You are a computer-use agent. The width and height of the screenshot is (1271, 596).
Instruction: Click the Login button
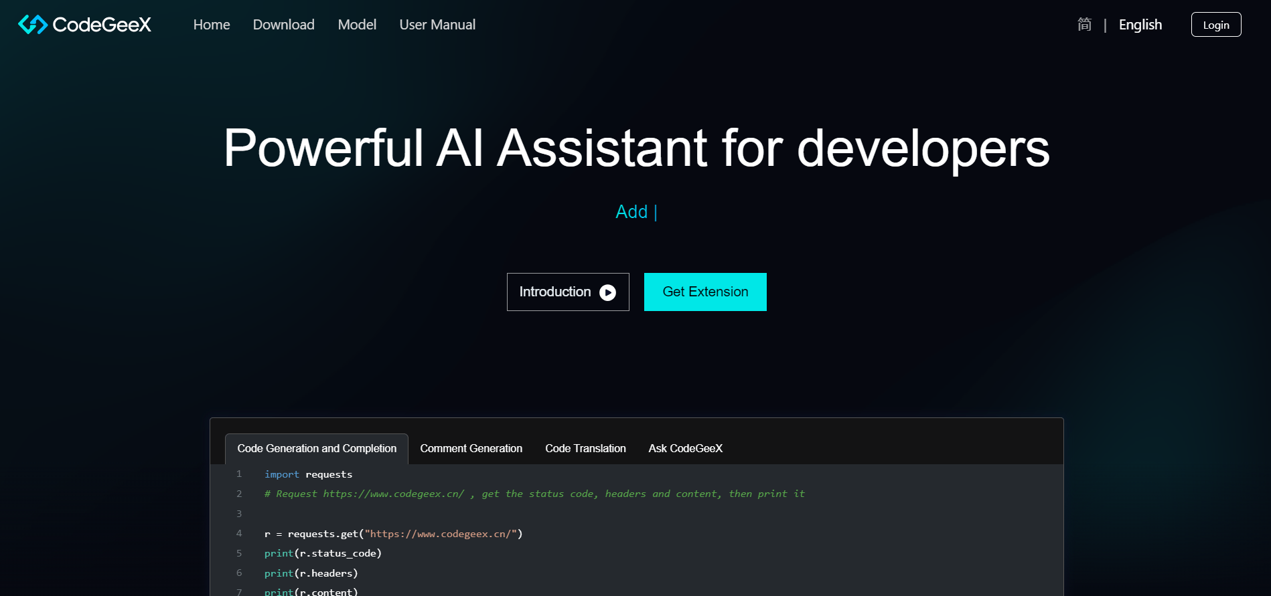click(x=1216, y=25)
